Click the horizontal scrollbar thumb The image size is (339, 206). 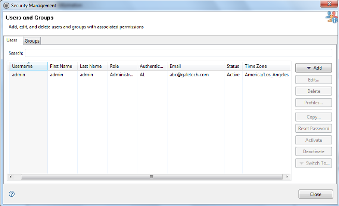[151, 176]
